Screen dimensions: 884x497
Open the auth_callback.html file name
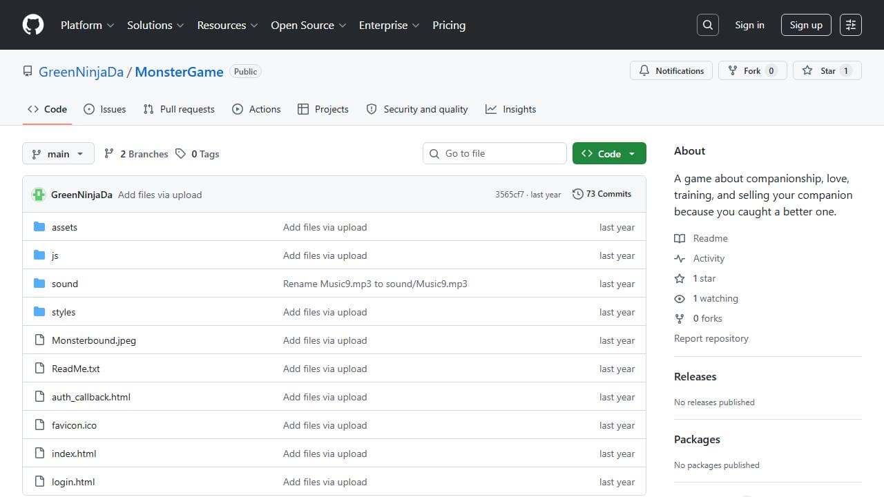[x=91, y=397]
